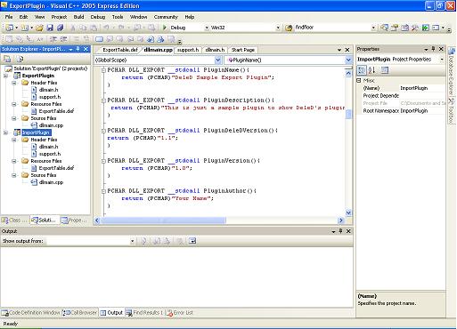Click the Open File folder icon
This screenshot has width=457, height=329.
[39, 28]
